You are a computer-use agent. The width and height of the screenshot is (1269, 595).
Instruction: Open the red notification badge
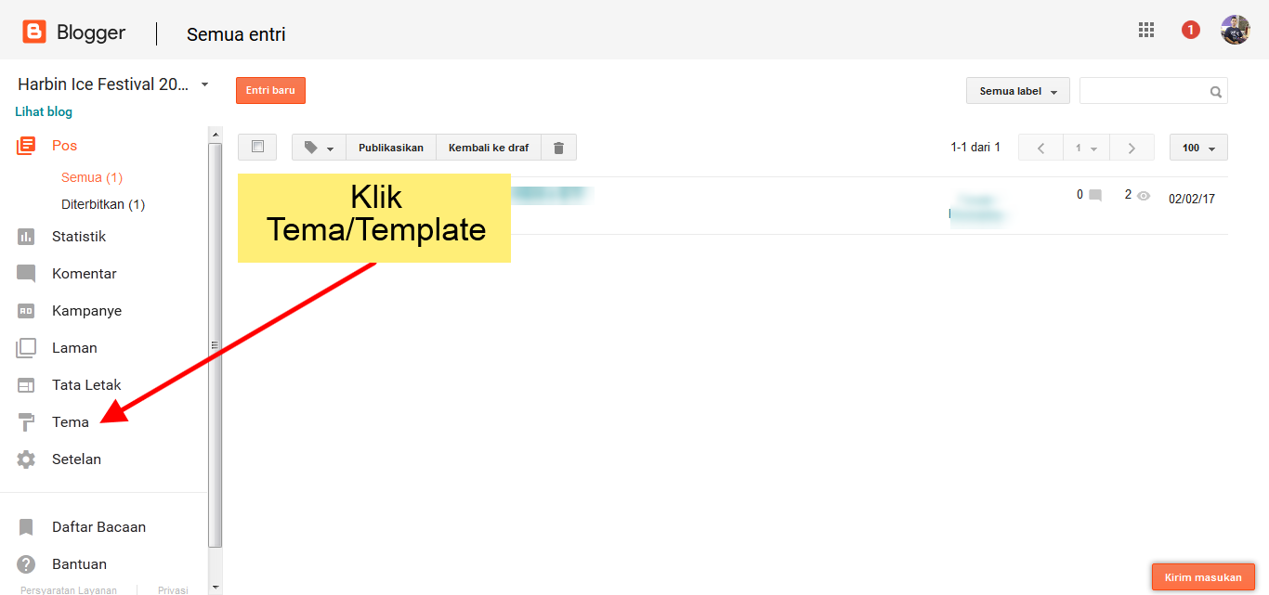1190,30
